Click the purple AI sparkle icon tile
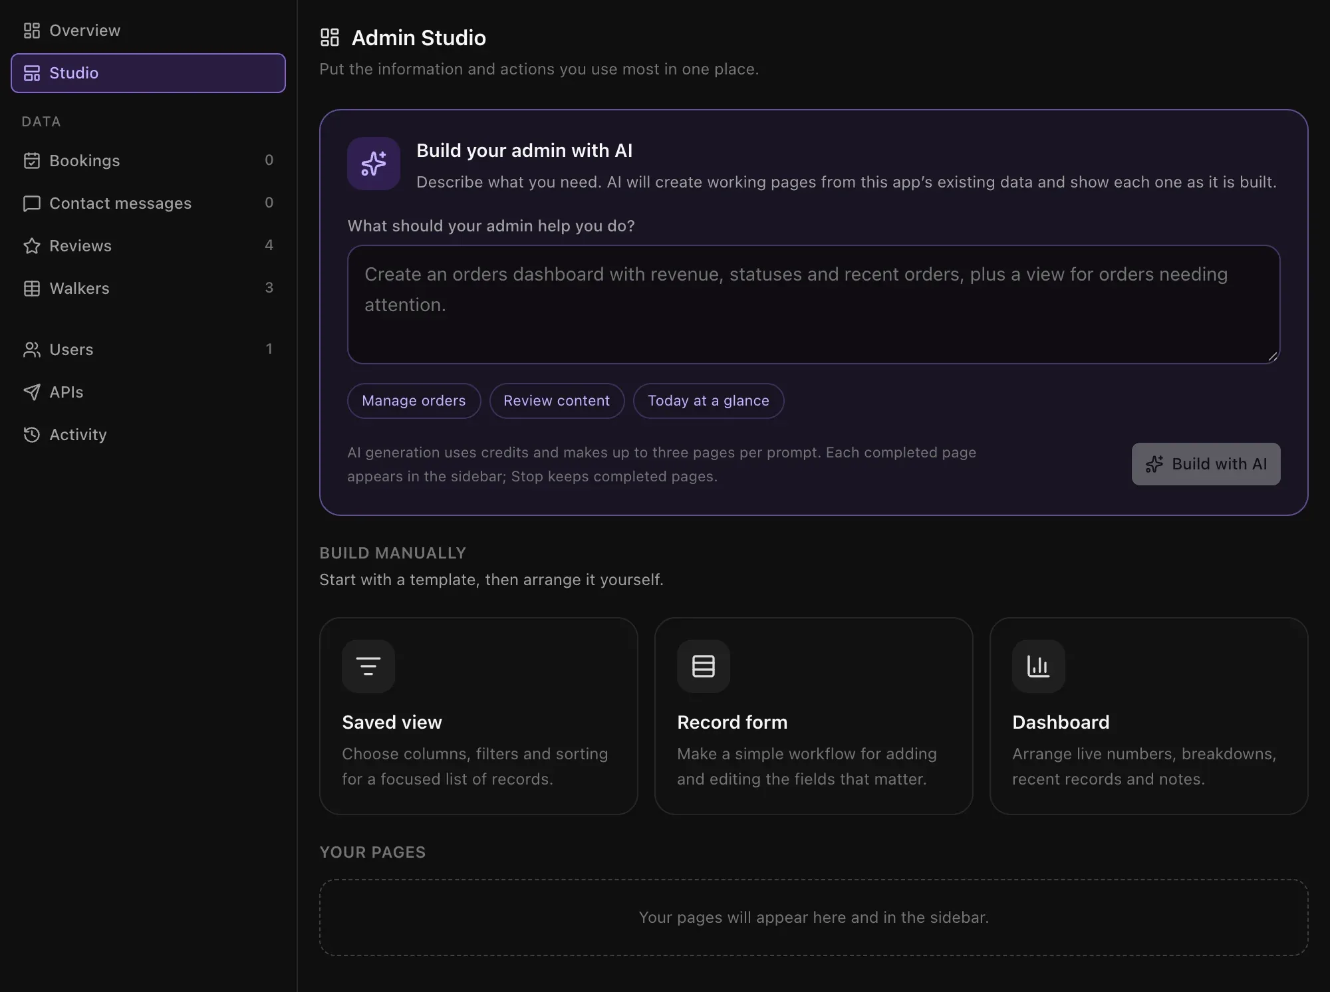The image size is (1330, 992). pyautogui.click(x=374, y=164)
